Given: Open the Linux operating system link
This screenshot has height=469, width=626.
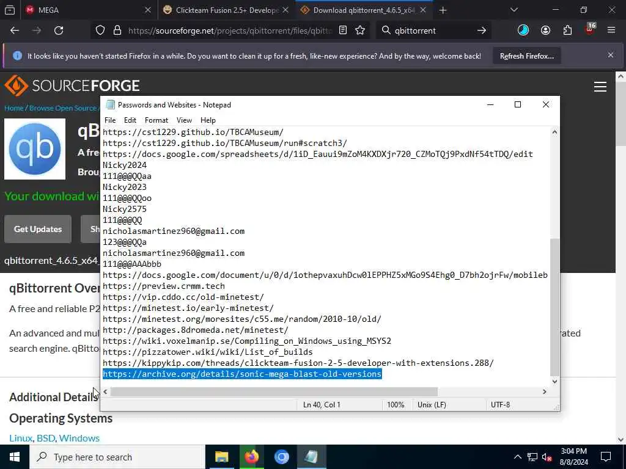Looking at the screenshot, I should pyautogui.click(x=21, y=438).
